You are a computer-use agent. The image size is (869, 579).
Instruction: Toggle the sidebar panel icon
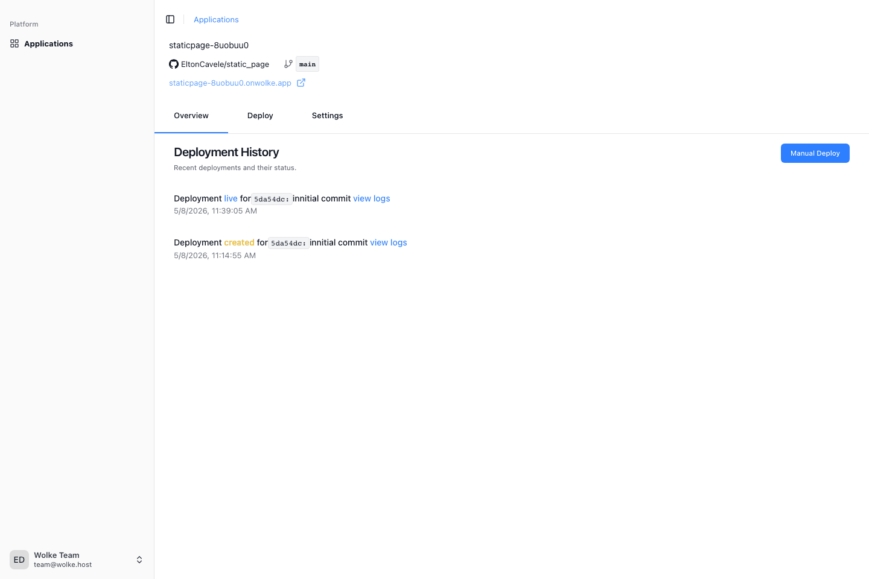(x=170, y=19)
